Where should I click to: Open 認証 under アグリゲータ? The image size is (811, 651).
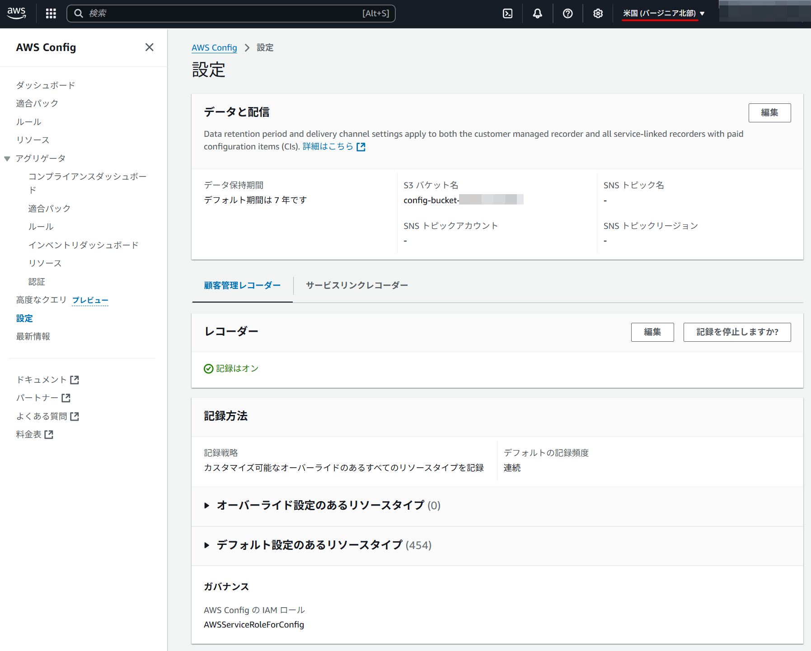(x=37, y=282)
